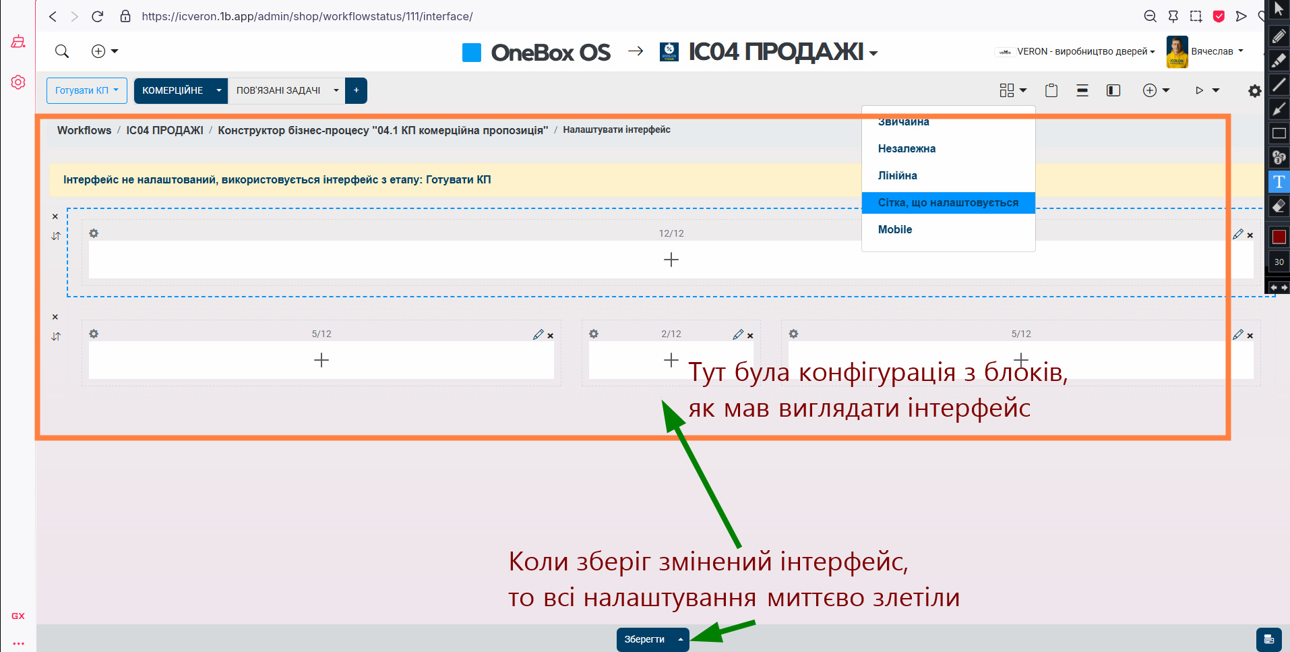Choose Незалежна from the layout menu

pos(907,148)
